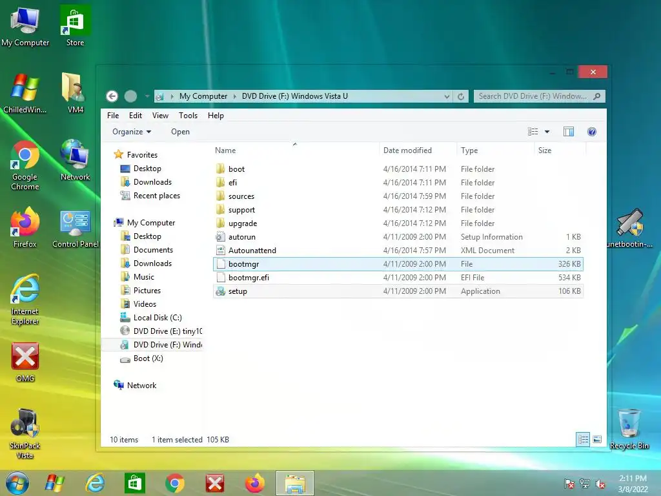Sort by the Type column header
Screen dimensions: 661x496
[x=495, y=150]
